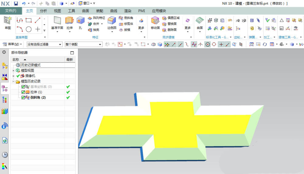Click Replace Face (替换面)
This screenshot has height=174, width=304.
169,24
